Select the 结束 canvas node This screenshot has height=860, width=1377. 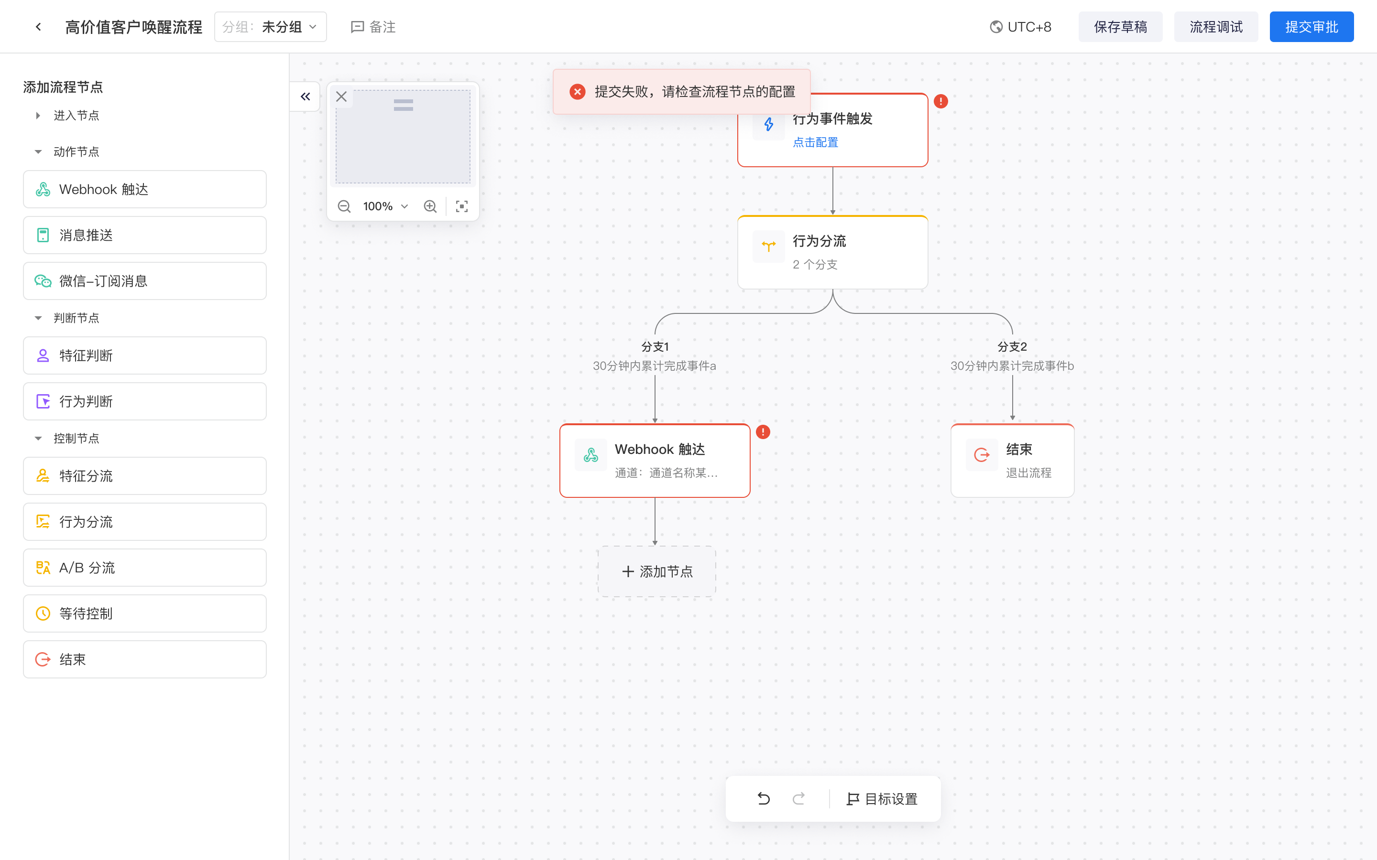click(x=1012, y=461)
